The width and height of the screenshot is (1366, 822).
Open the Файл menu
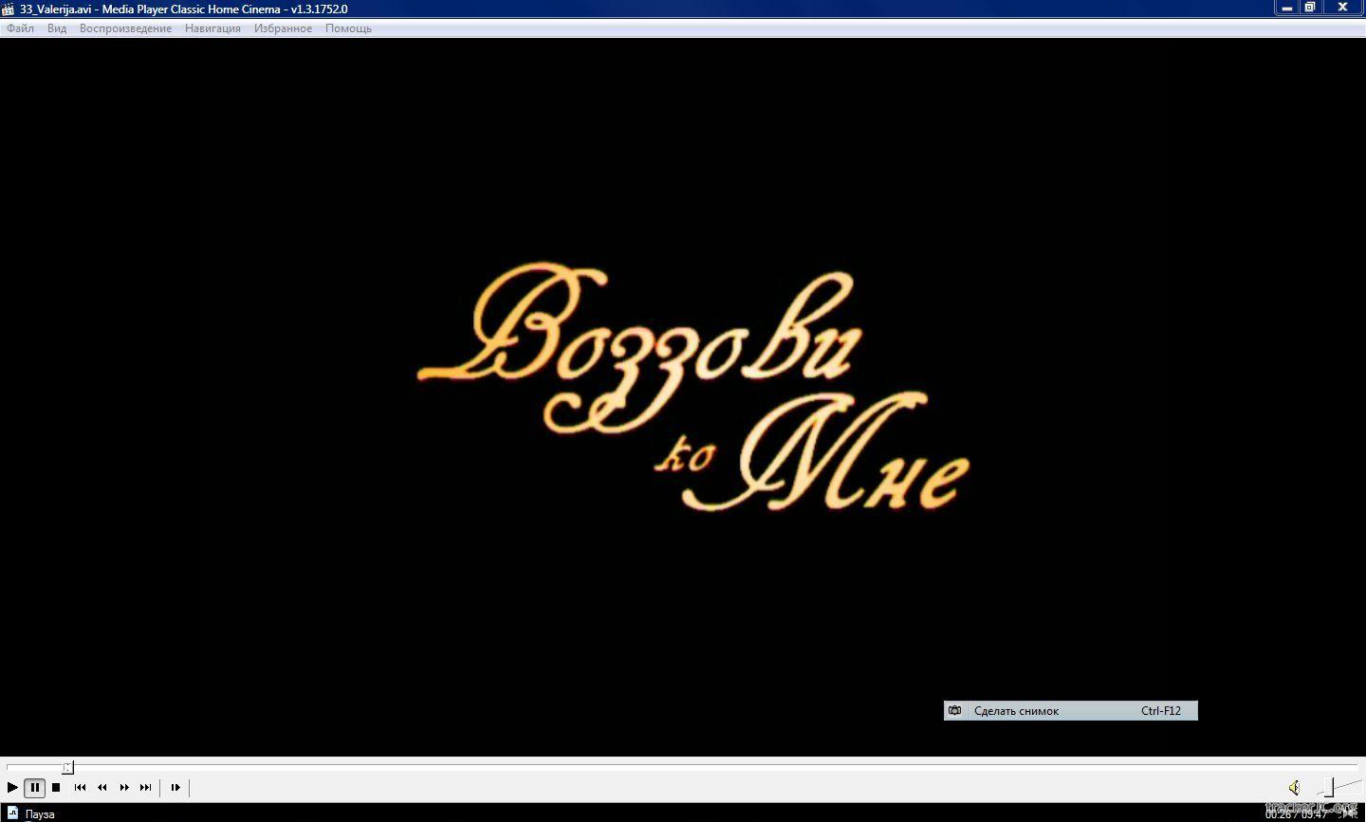tap(20, 28)
